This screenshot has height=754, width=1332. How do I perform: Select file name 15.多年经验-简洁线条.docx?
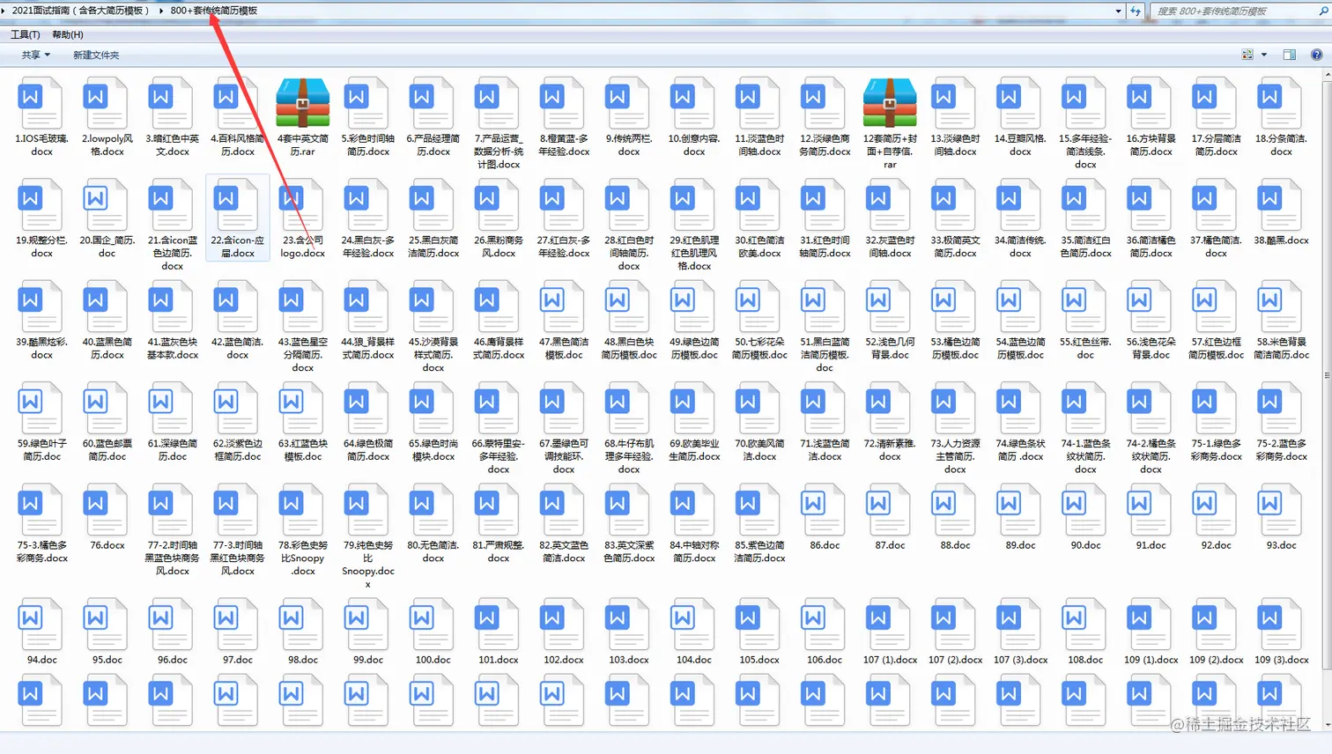1085,152
